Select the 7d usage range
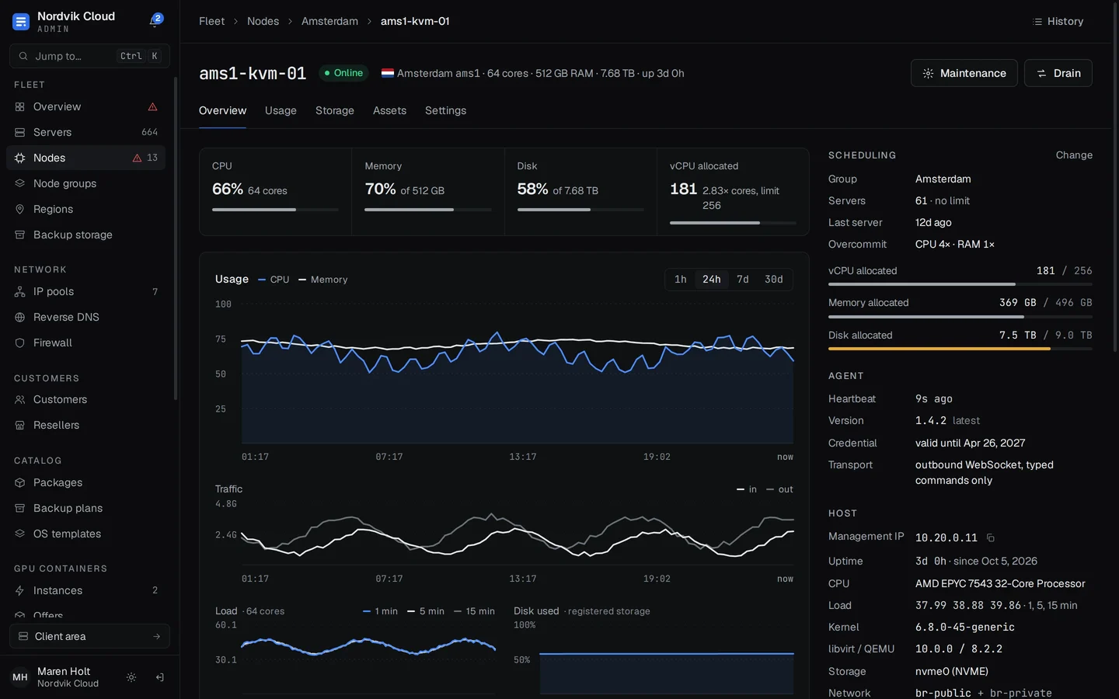This screenshot has height=699, width=1119. 743,280
